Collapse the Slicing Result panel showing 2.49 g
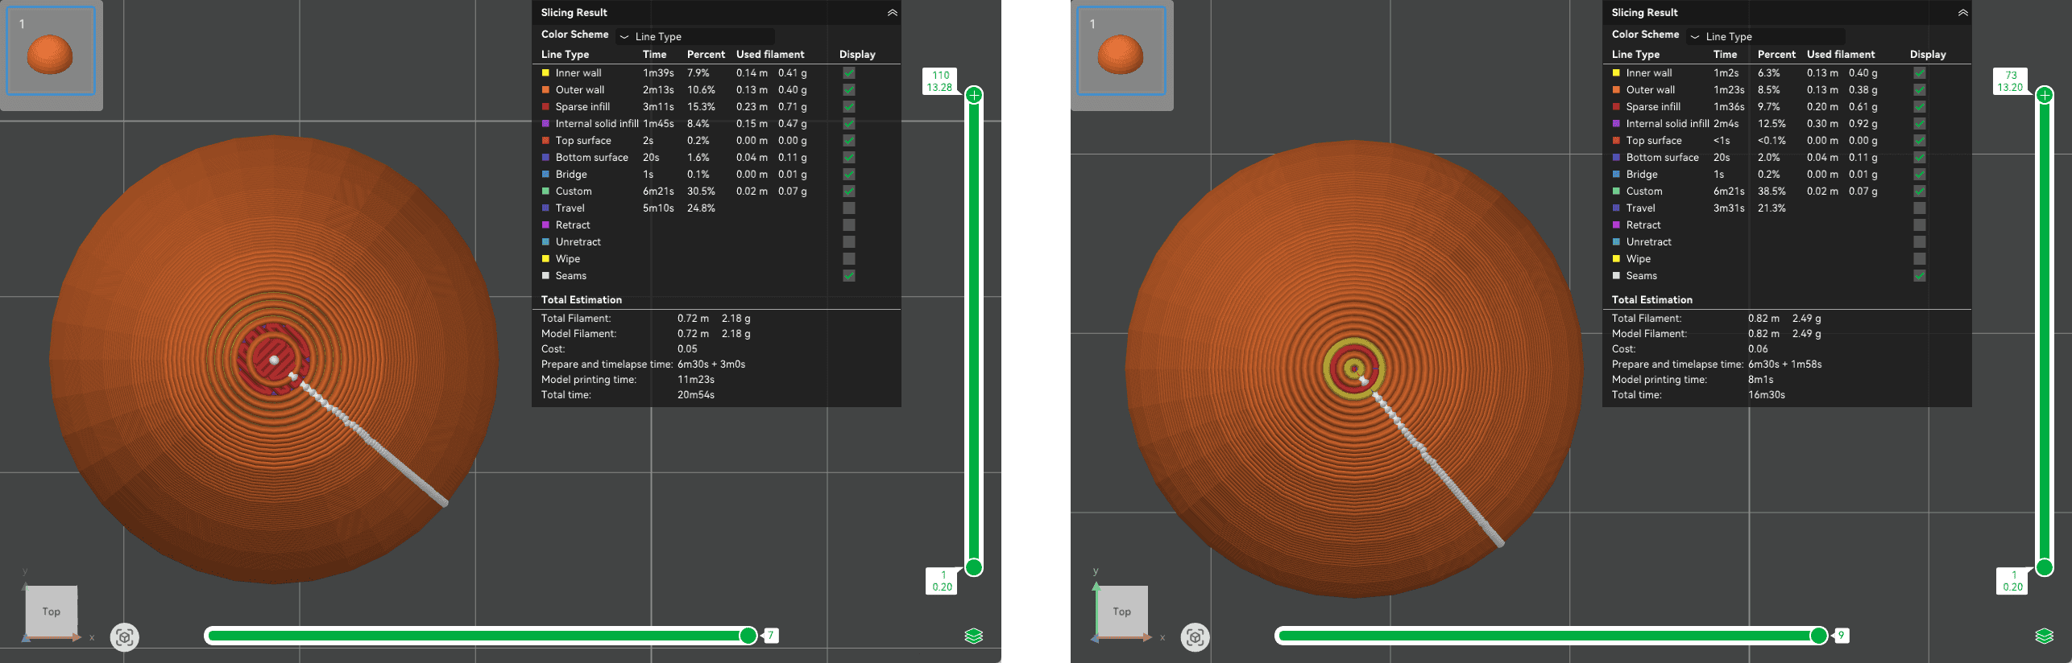This screenshot has height=663, width=2072. (x=1962, y=13)
